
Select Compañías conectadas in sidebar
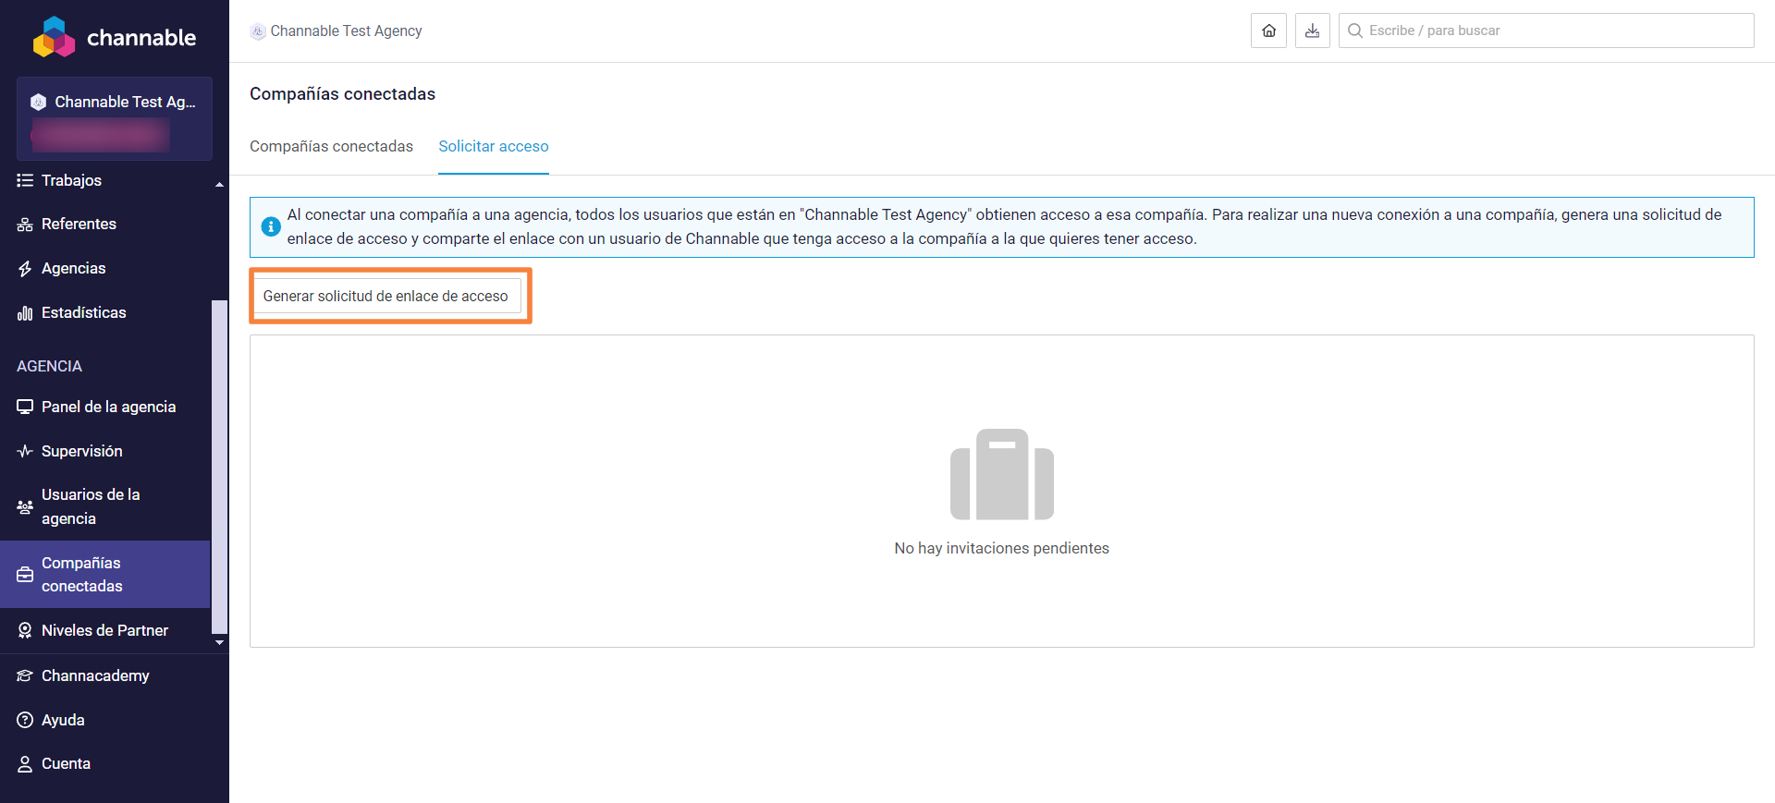(105, 574)
